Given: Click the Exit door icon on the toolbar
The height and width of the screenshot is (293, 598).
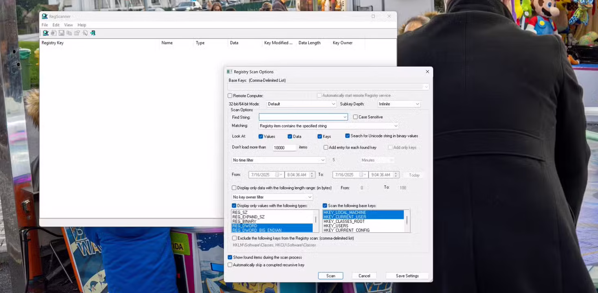Looking at the screenshot, I should click(x=93, y=33).
